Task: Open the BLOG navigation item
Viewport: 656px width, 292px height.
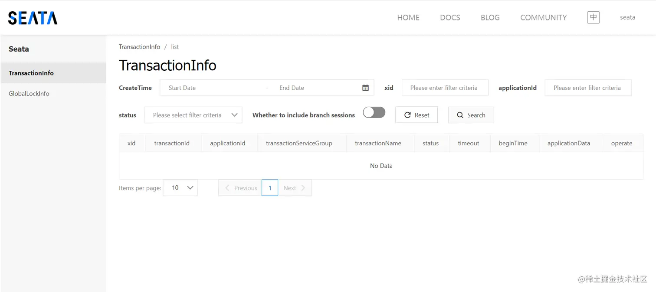Action: coord(490,17)
